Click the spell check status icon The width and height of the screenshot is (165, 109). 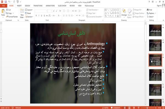tap(13, 108)
